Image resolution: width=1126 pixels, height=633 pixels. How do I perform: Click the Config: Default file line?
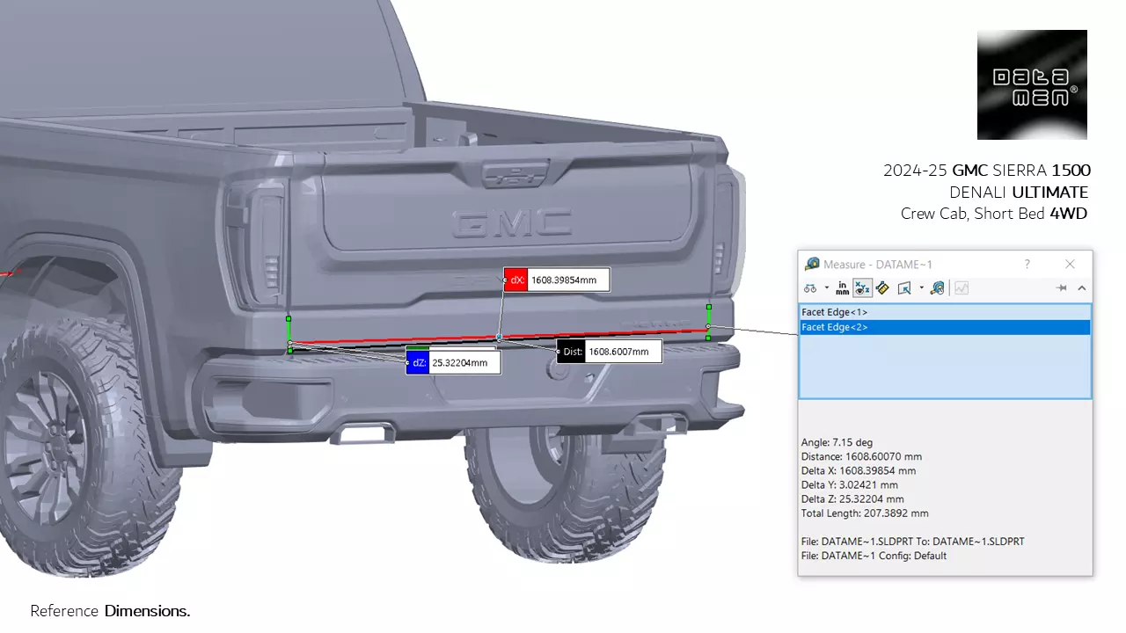click(874, 556)
